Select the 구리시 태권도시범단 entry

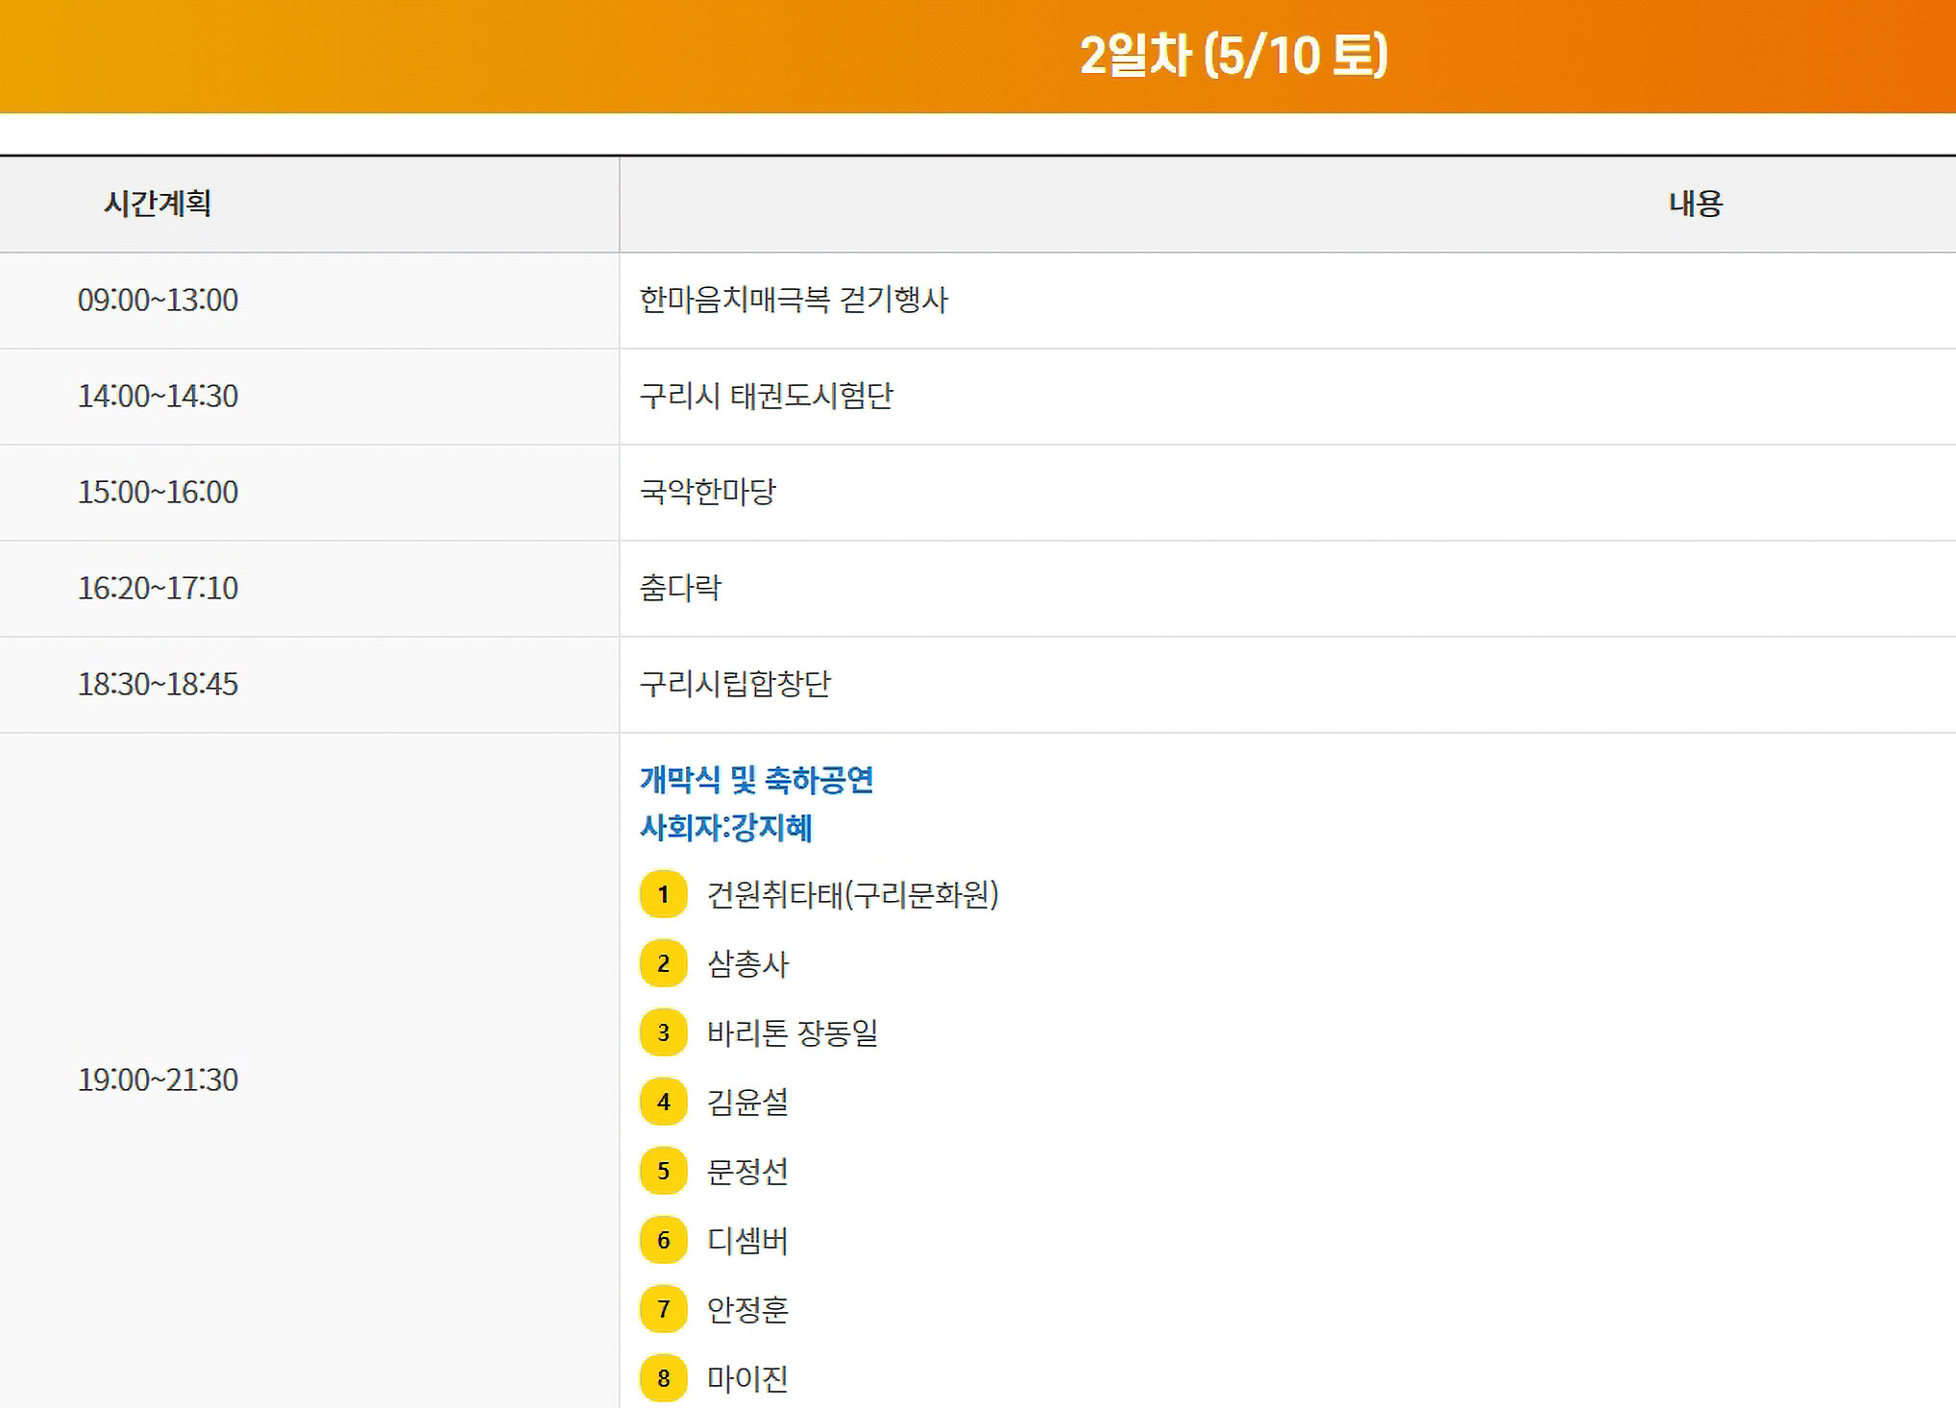coord(766,396)
